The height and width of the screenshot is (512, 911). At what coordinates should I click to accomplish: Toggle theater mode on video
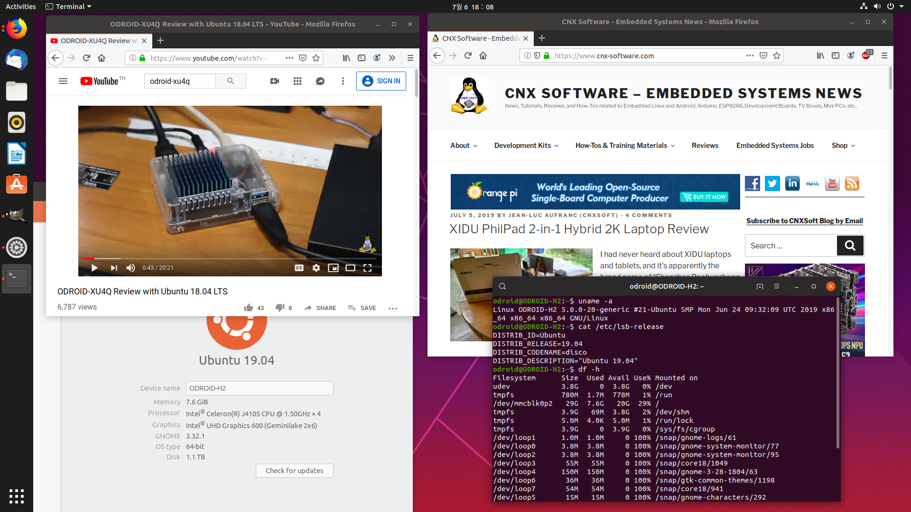350,268
